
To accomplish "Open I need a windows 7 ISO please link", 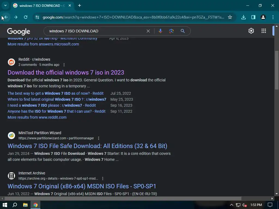I will coord(52,105).
